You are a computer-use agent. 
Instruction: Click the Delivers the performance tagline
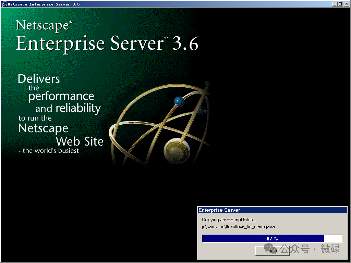(55, 87)
